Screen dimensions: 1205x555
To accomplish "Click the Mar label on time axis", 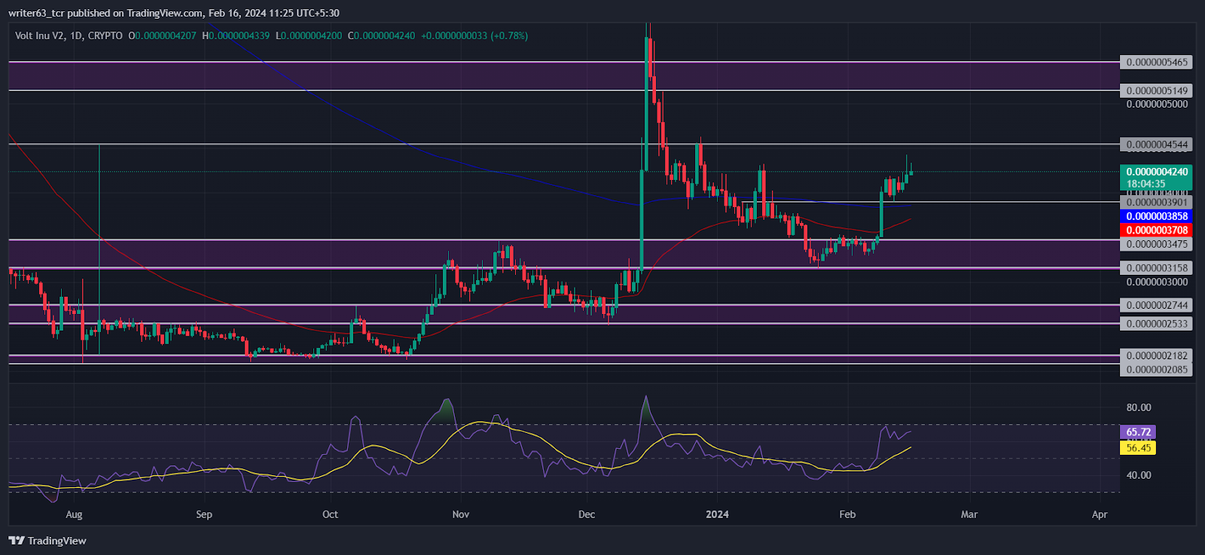I will pyautogui.click(x=969, y=515).
